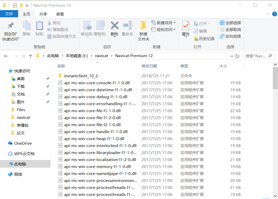Sort by the Type (类型) column header
This screenshot has height=199, width=278.
184,66
